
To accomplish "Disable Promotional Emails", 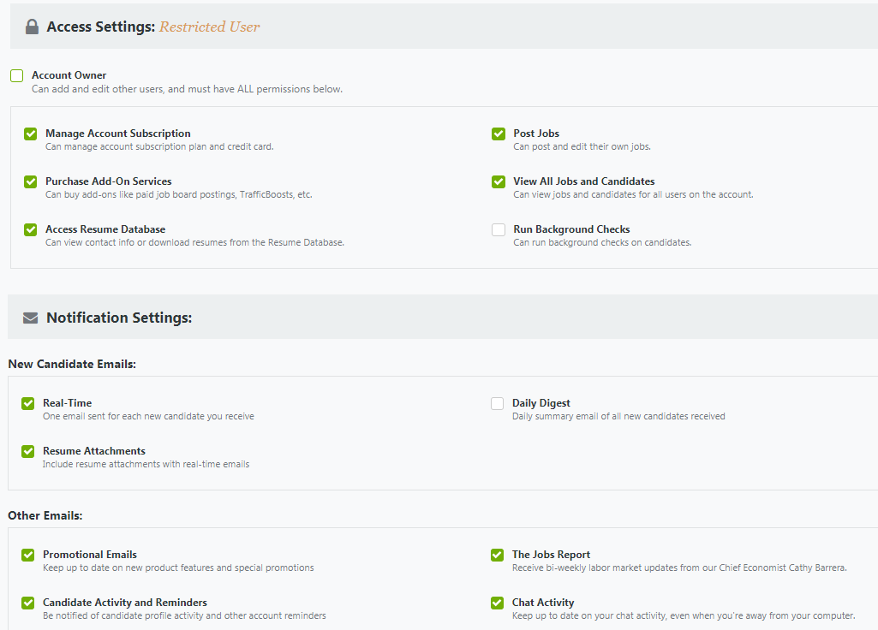I will click(30, 555).
